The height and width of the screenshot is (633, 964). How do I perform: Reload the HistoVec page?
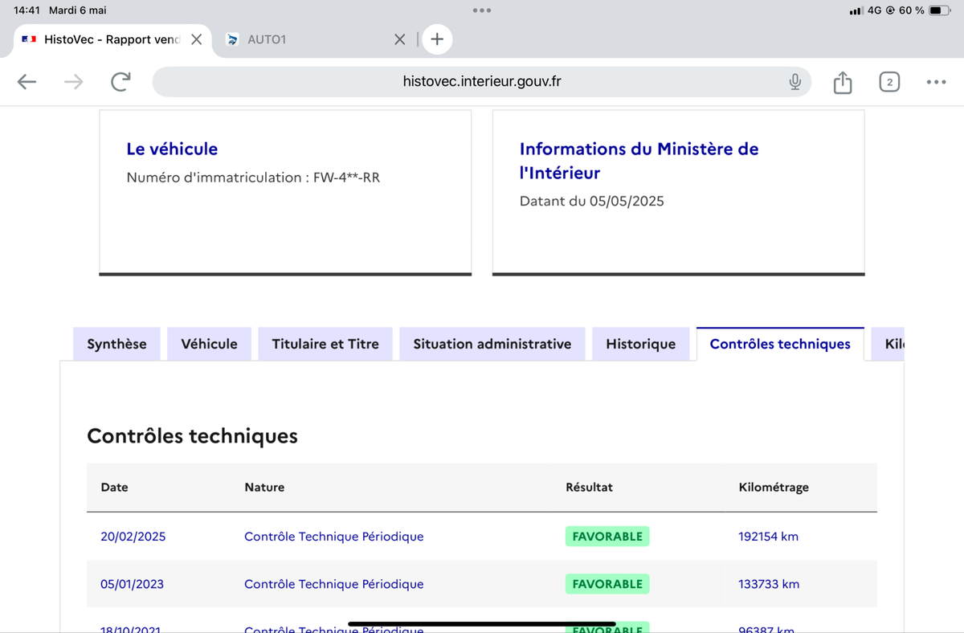click(x=120, y=81)
